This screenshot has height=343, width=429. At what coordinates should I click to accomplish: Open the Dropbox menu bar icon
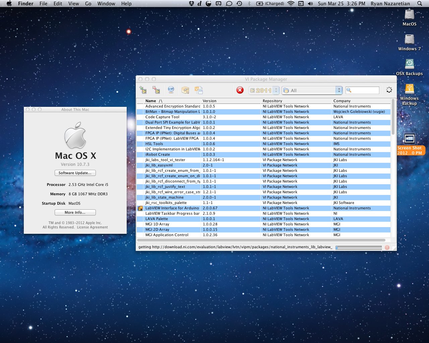(191, 4)
